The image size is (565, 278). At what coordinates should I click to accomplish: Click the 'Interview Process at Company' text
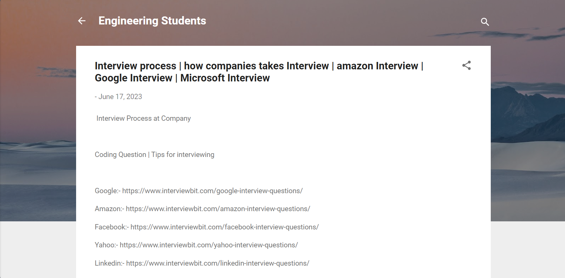[x=144, y=118]
